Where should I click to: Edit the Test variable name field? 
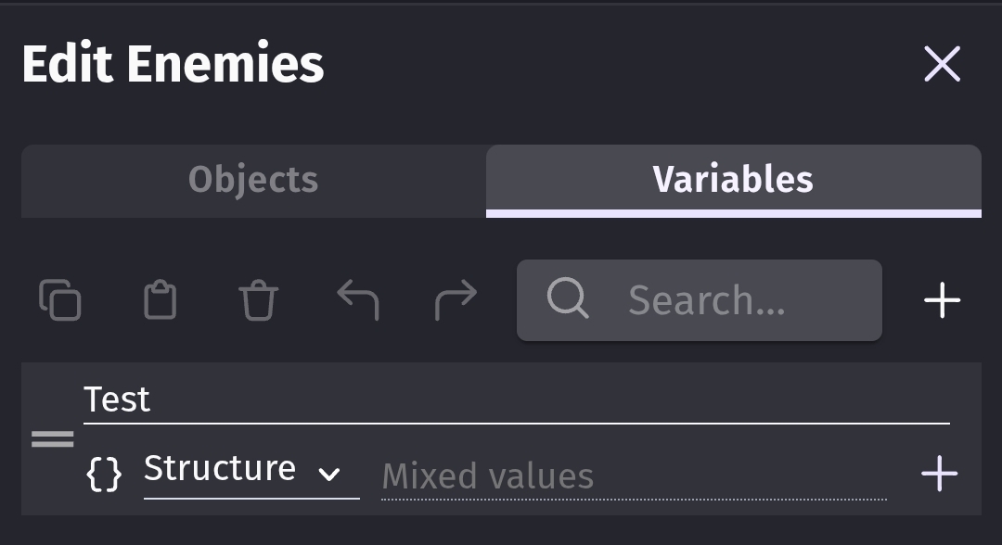(x=515, y=400)
